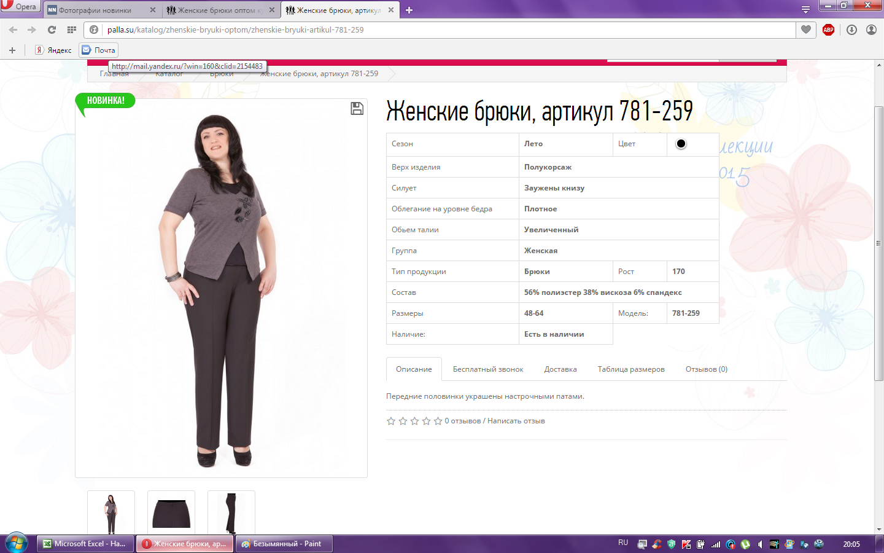Close the active Женские брюки, артикул tab

[x=391, y=10]
